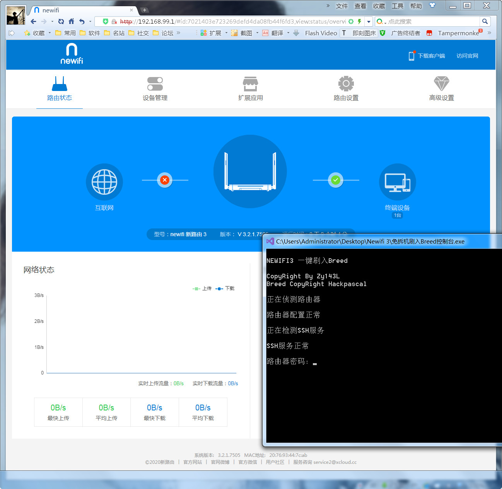Click the 翻译 translate tool
The image size is (502, 489).
pos(273,33)
